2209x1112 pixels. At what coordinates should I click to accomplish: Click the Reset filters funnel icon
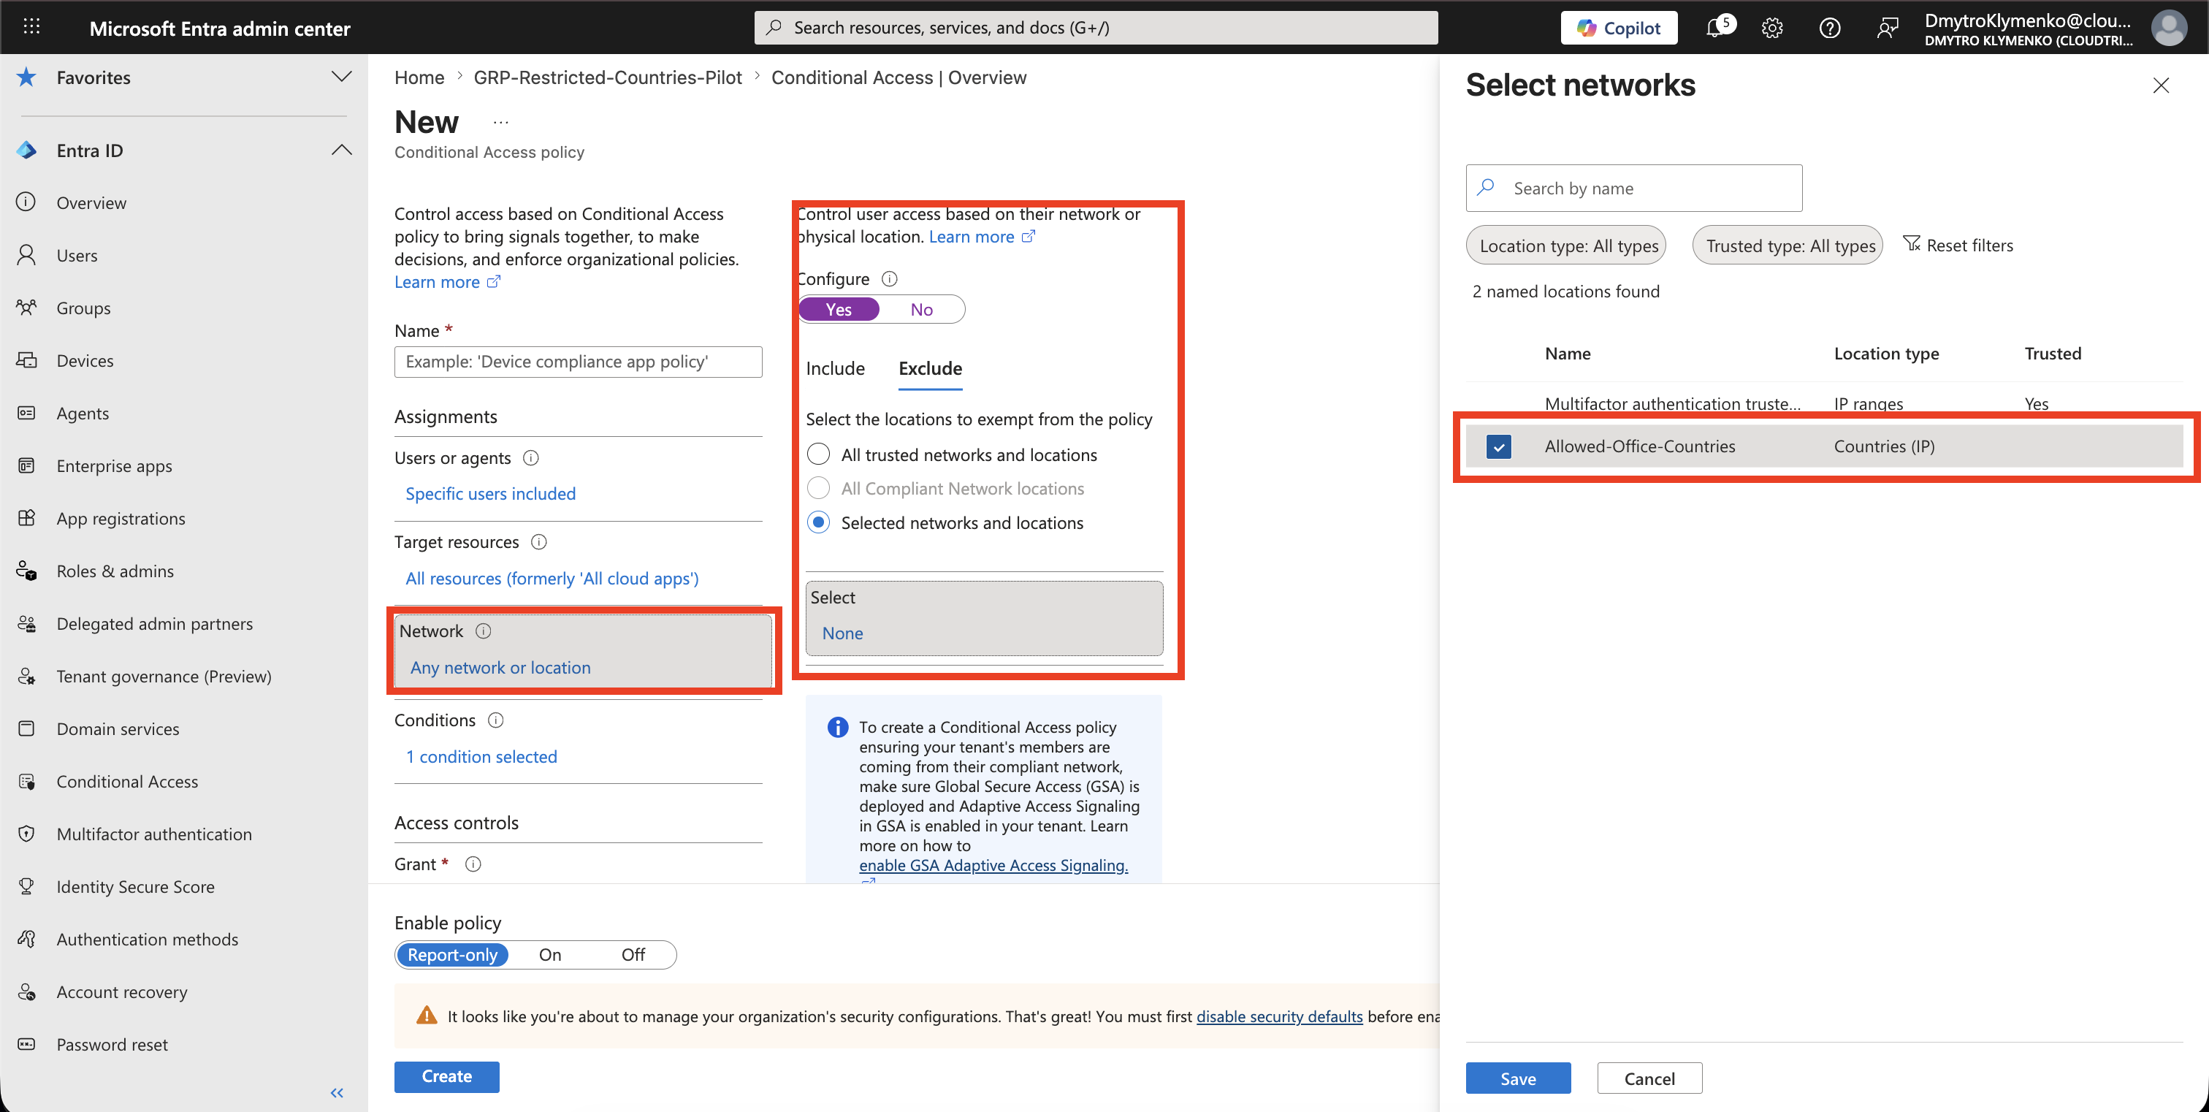[x=1912, y=244]
